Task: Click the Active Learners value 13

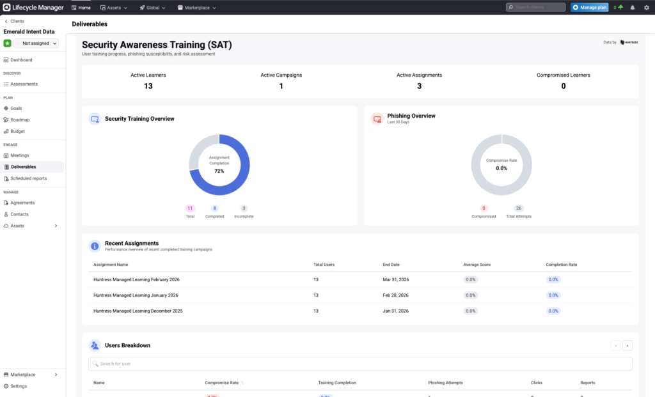Action: tap(148, 86)
